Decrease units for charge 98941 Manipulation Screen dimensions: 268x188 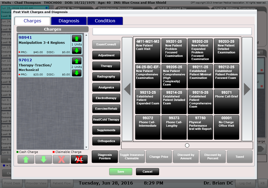tap(76, 50)
